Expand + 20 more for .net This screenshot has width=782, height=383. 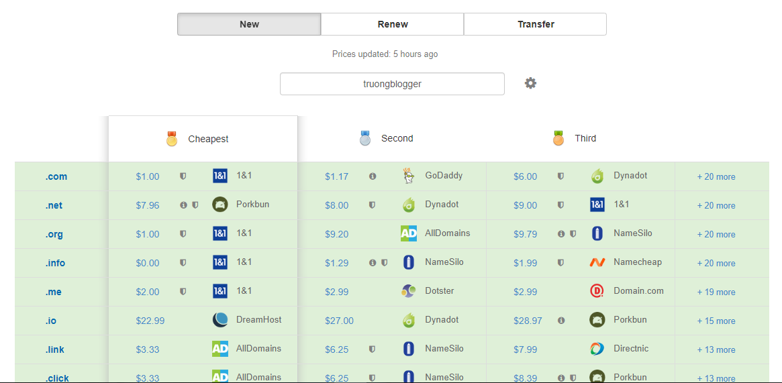[716, 206]
